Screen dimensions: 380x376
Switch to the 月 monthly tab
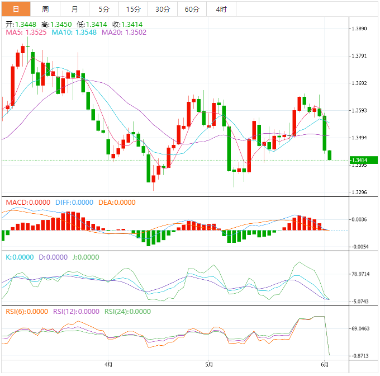pos(75,10)
